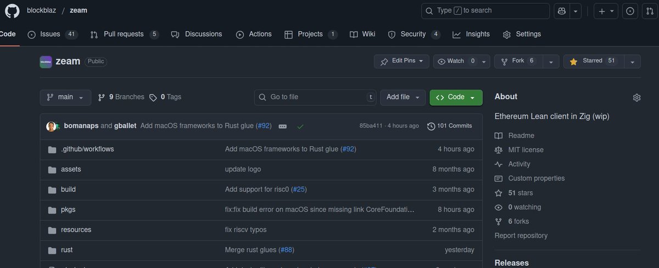This screenshot has height=268, width=659.
Task: Open the Projects tab
Action: [x=311, y=34]
